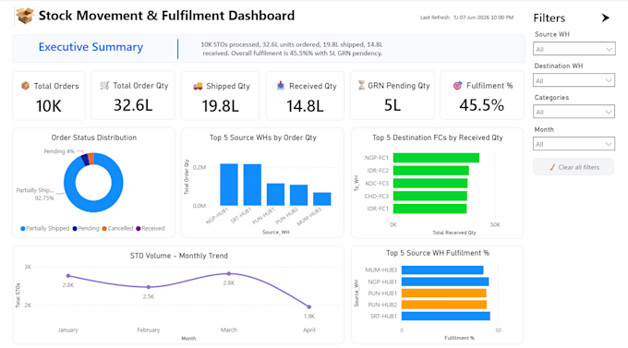
Task: Click the Executive Summary heading
Action: point(91,47)
